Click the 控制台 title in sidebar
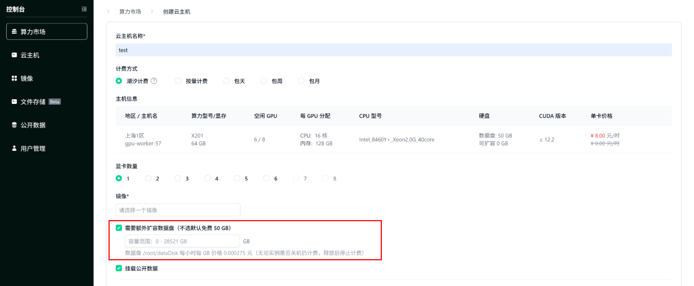 (16, 9)
